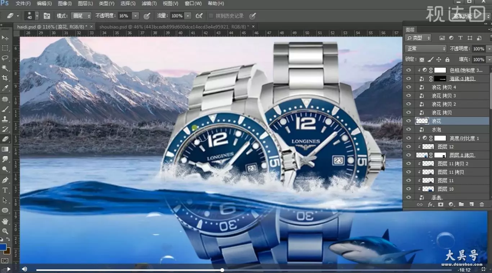Open the 不透明度 16% dropdown arrow

coord(135,16)
